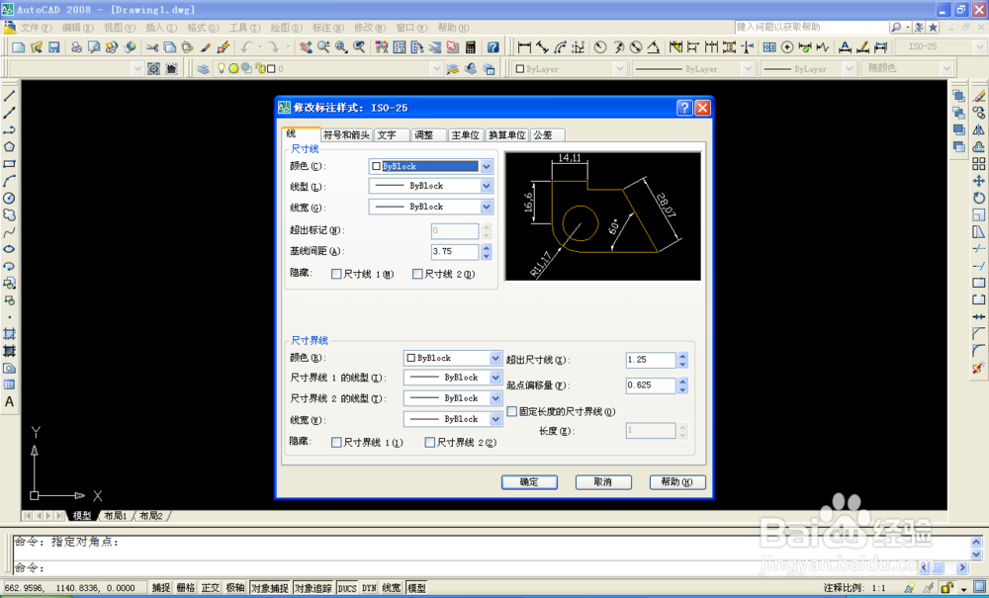Open 尺寸界线 1 的线型 dropdown

(453, 378)
